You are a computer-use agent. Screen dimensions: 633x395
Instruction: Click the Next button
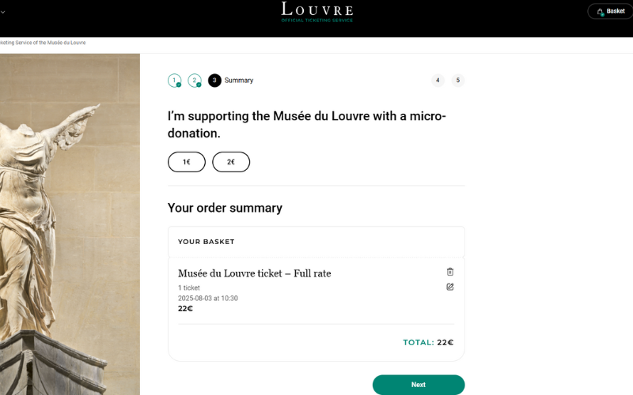[419, 385]
